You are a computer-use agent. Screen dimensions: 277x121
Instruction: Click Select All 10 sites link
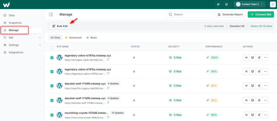point(262,26)
